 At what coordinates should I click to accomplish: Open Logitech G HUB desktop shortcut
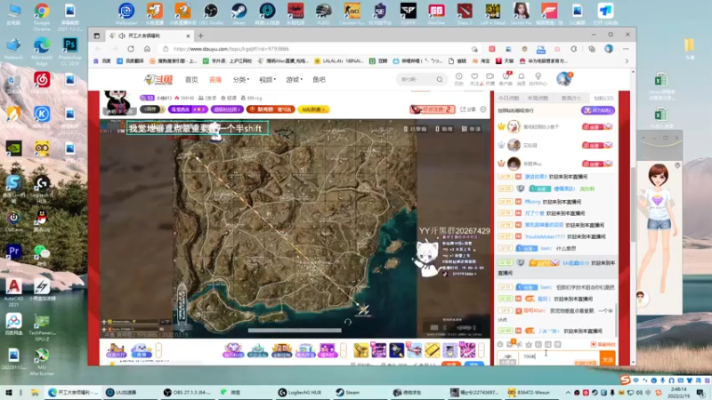point(42,189)
